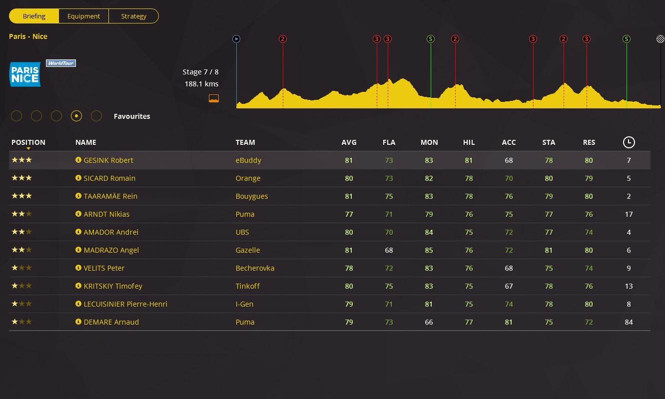Click MON value 85 for MADRAZO Angel
Image resolution: width=665 pixels, height=399 pixels.
pyautogui.click(x=429, y=250)
